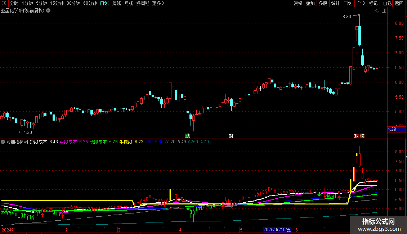Screen dimensions: 407x234
Task: Click the 短线成本: 6.43 value
Action: click(x=44, y=142)
